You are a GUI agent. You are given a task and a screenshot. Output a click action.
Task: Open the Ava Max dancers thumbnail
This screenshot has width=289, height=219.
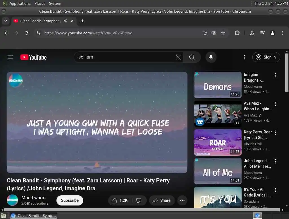click(x=218, y=114)
